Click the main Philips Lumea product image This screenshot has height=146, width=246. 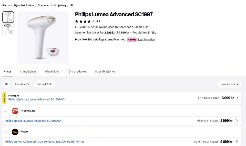[43, 37]
